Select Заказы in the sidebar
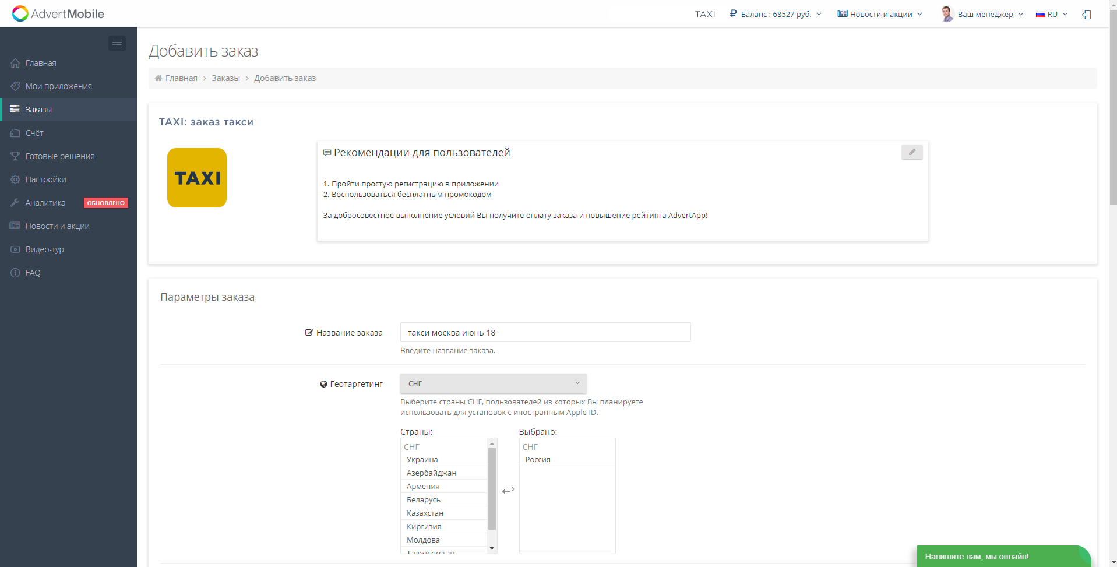The image size is (1117, 567). 38,110
